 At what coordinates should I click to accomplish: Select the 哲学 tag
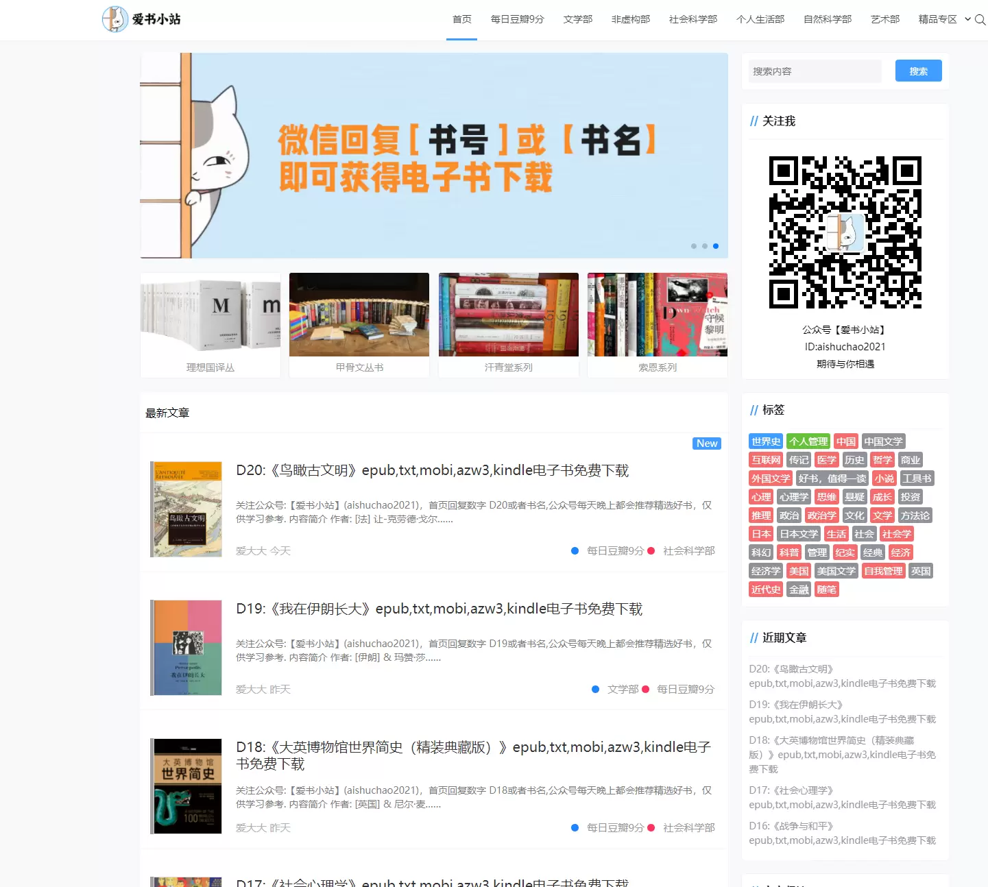[882, 460]
